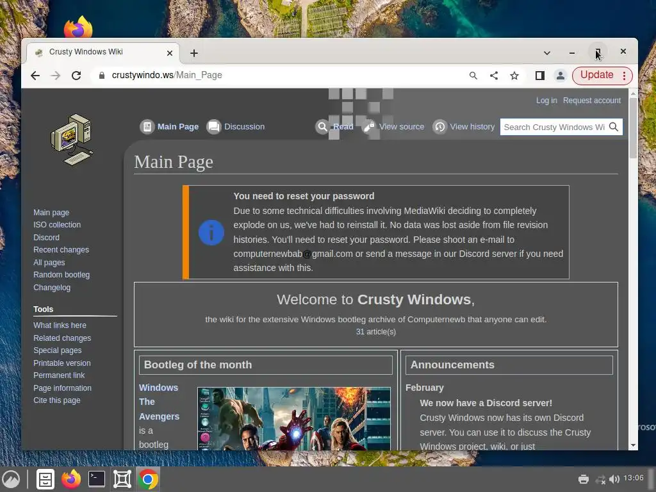Open the network status tray icon

click(x=600, y=479)
